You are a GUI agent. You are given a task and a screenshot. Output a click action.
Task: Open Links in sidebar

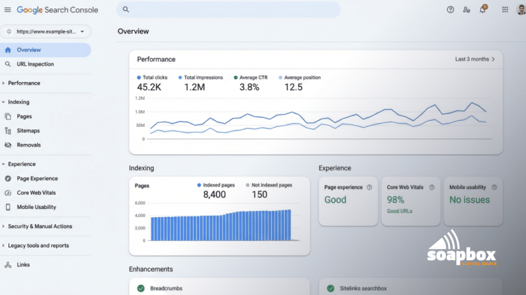point(23,264)
